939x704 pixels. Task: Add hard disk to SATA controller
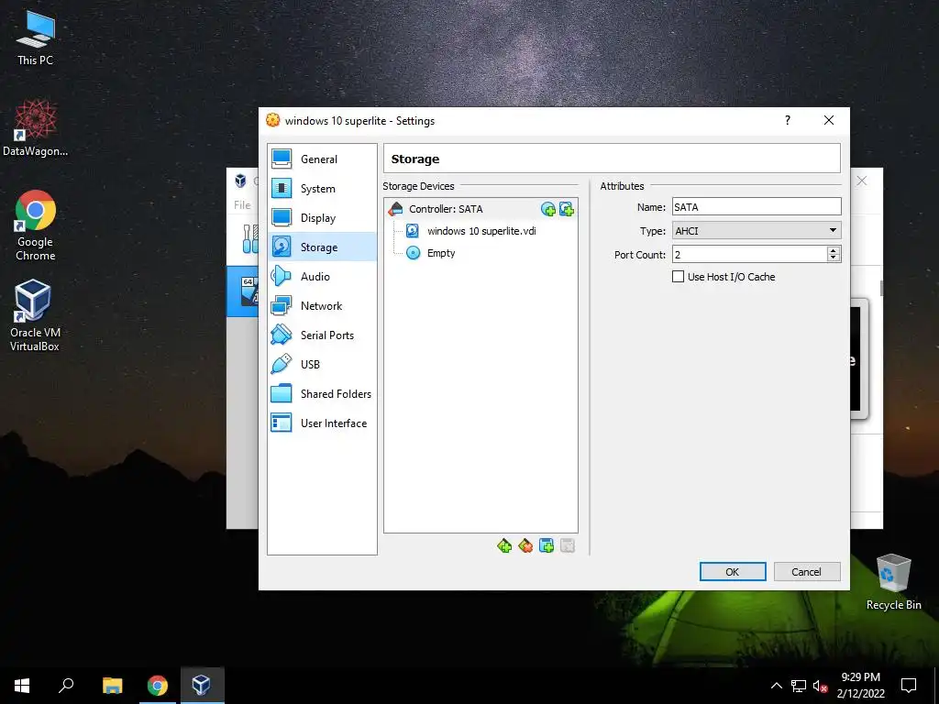click(x=567, y=209)
